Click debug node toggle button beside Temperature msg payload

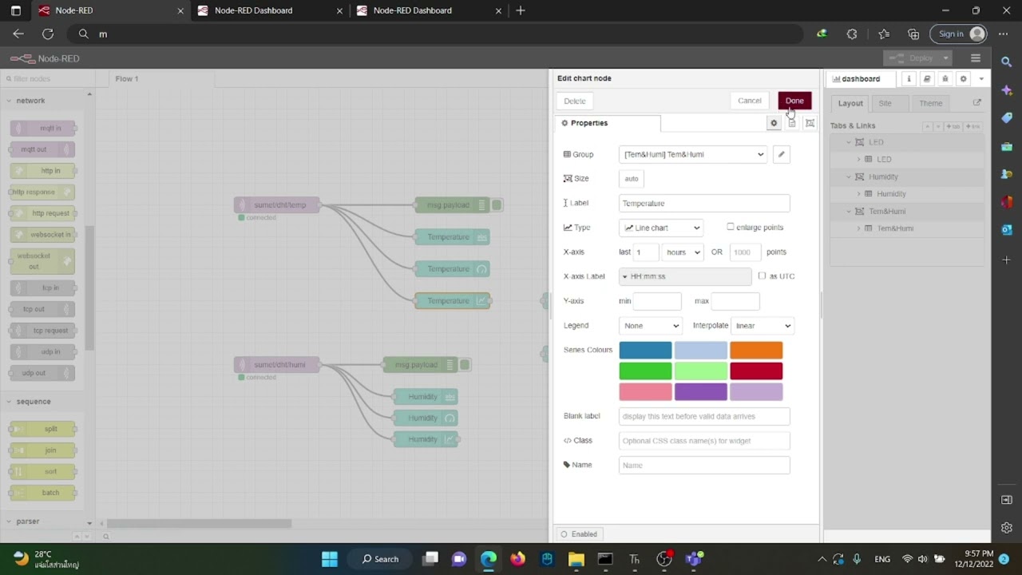pyautogui.click(x=497, y=205)
